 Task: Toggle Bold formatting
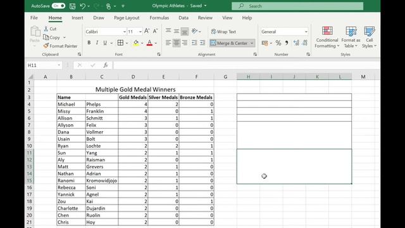(x=89, y=43)
